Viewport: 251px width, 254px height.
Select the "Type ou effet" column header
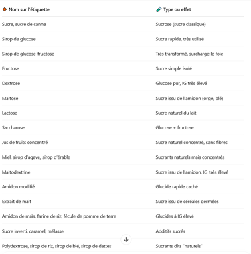pos(177,9)
